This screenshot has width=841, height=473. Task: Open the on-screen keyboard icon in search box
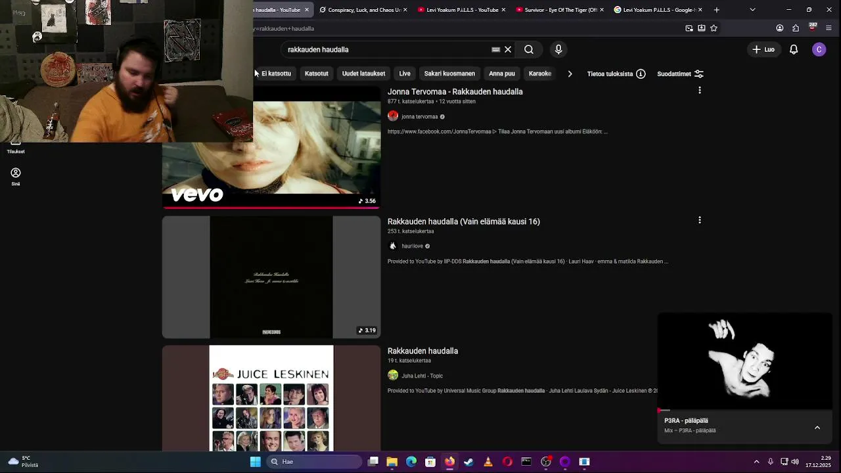[x=496, y=49]
